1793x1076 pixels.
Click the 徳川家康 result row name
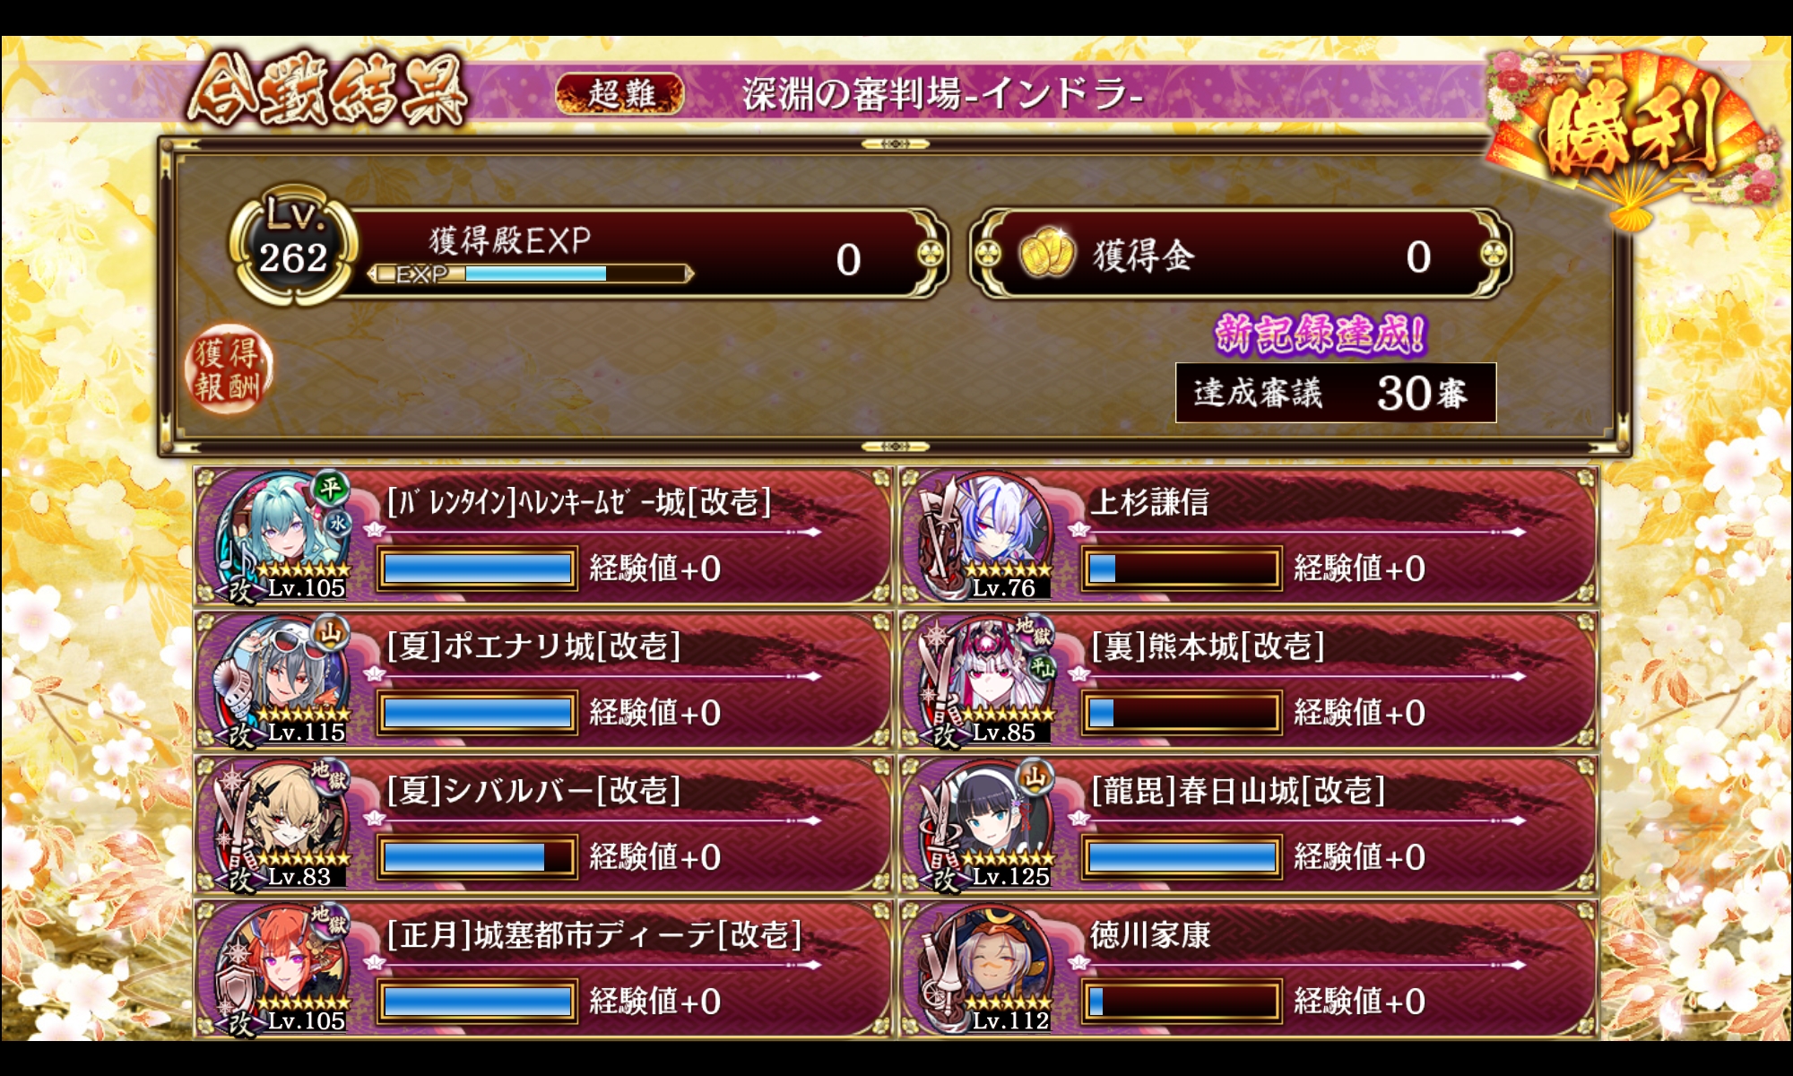click(x=1150, y=935)
